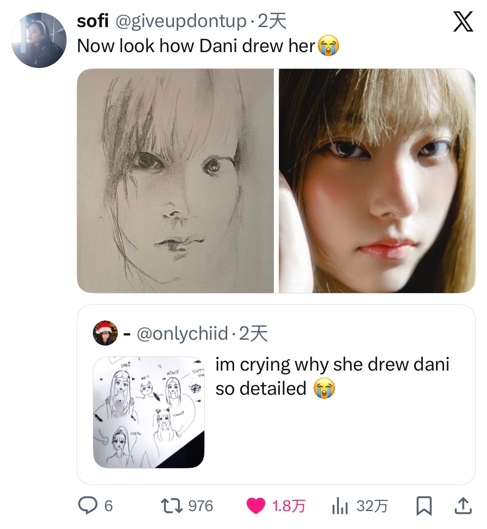The image size is (487, 529).
Task: Click the share upload icon
Action: [462, 506]
